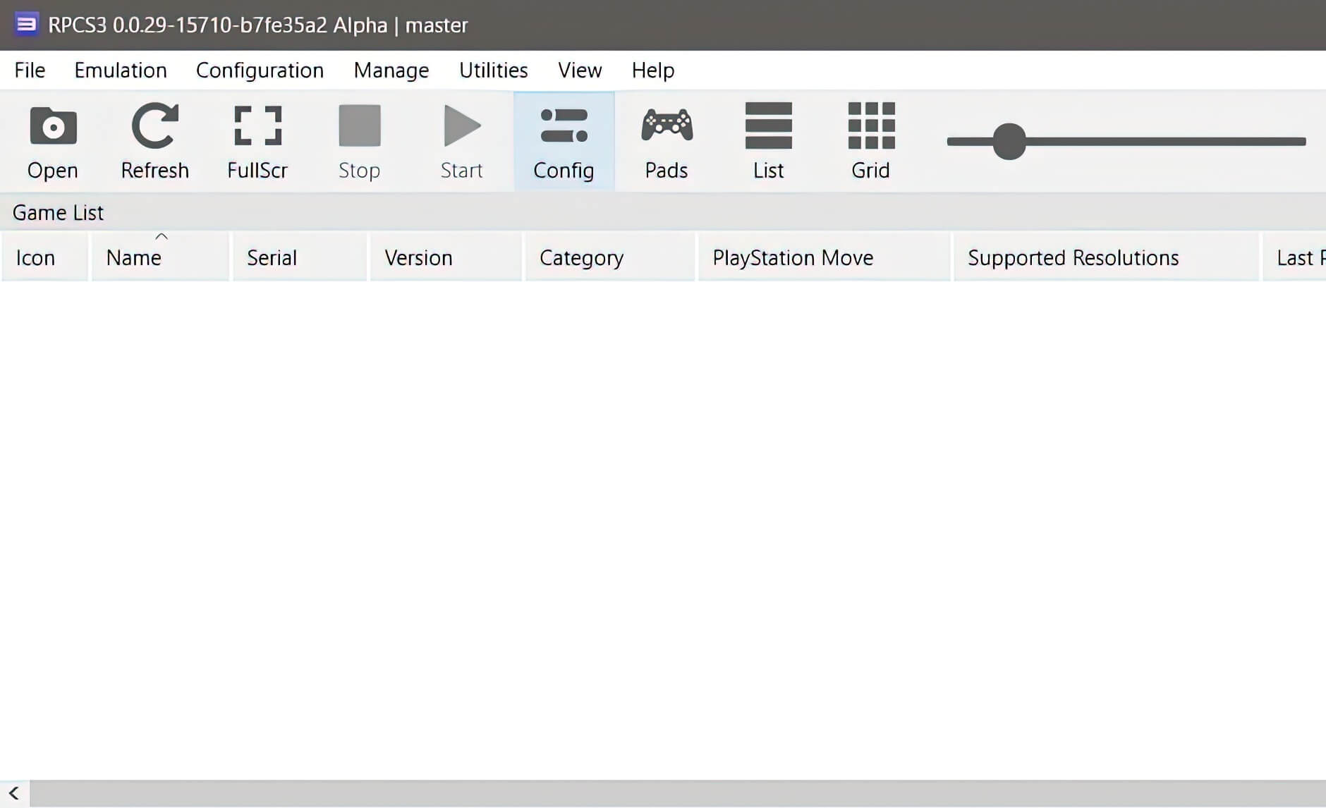Switch to List view mode
This screenshot has width=1326, height=808.
[768, 141]
